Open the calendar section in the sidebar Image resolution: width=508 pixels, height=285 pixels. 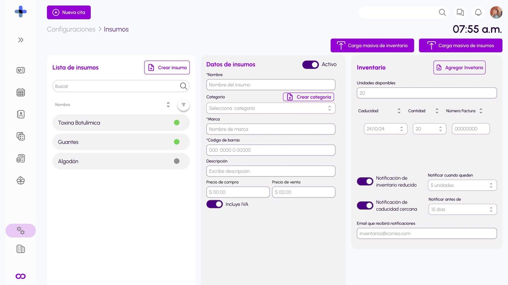pyautogui.click(x=20, y=92)
